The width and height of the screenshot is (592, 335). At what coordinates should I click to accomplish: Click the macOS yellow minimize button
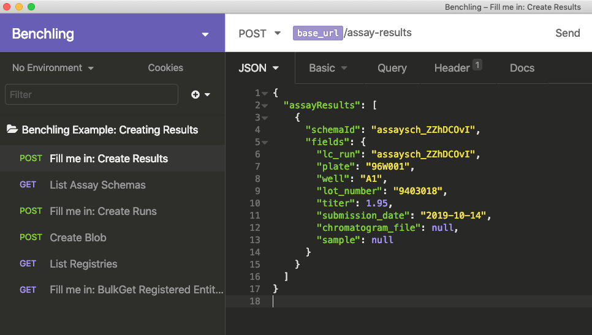[19, 7]
